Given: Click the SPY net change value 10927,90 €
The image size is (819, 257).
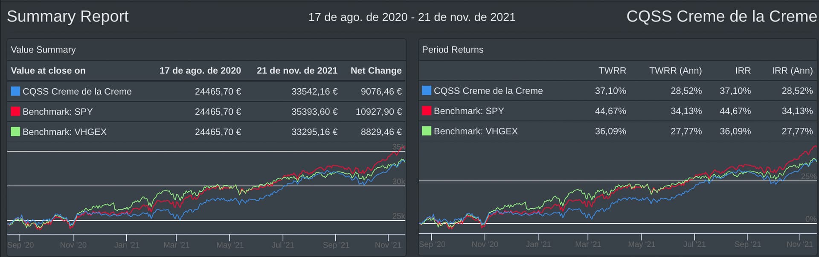Looking at the screenshot, I should (378, 111).
